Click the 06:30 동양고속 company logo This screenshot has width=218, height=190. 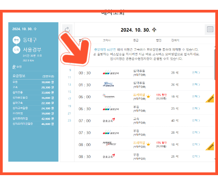point(111,108)
